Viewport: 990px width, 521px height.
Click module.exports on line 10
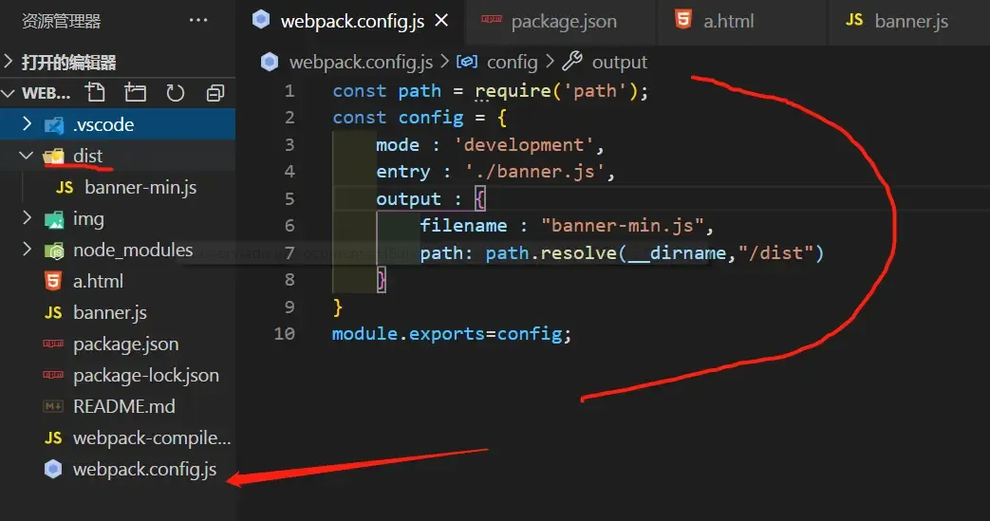(x=408, y=333)
